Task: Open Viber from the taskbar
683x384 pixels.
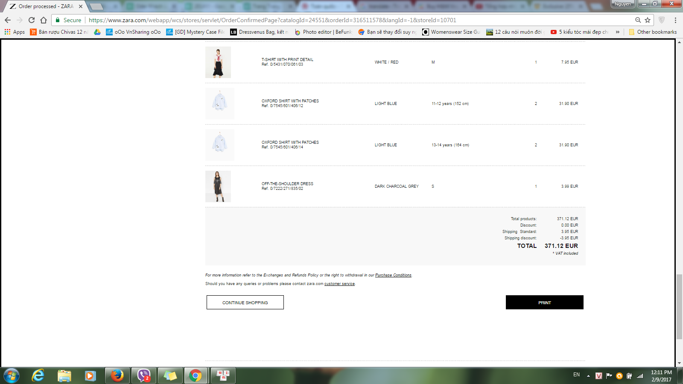Action: 144,375
